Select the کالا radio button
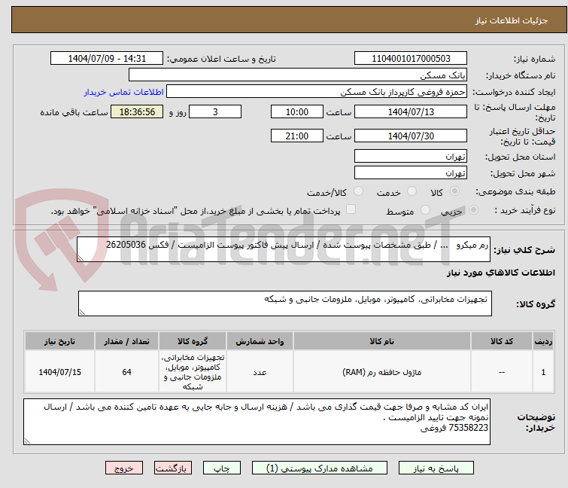 point(454,191)
